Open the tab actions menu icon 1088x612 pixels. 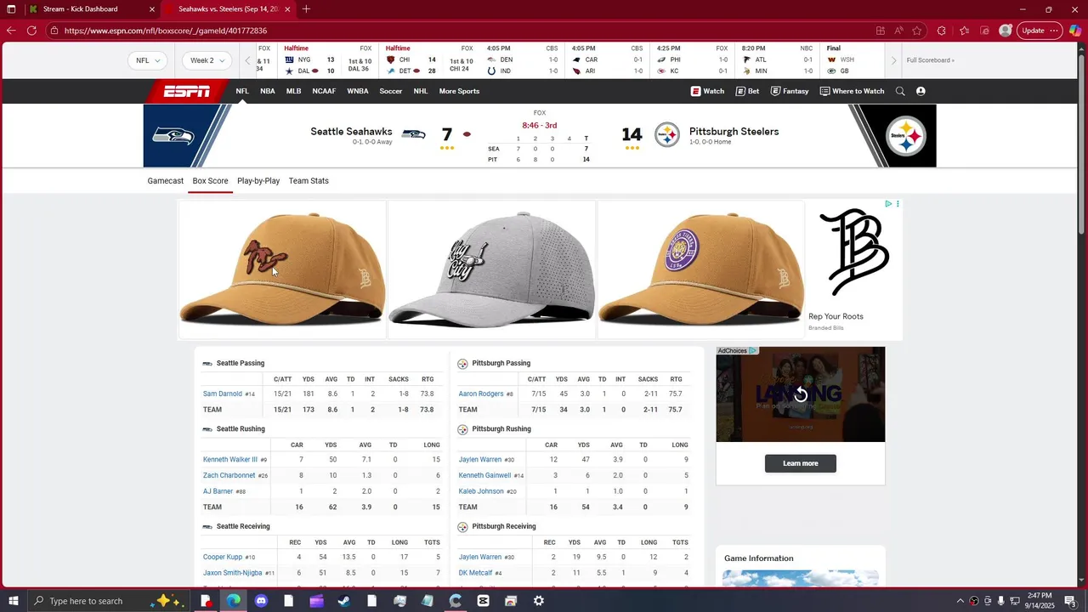pyautogui.click(x=11, y=9)
